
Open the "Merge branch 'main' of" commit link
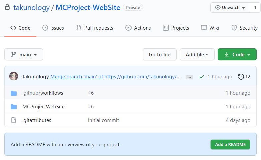tap(77, 77)
